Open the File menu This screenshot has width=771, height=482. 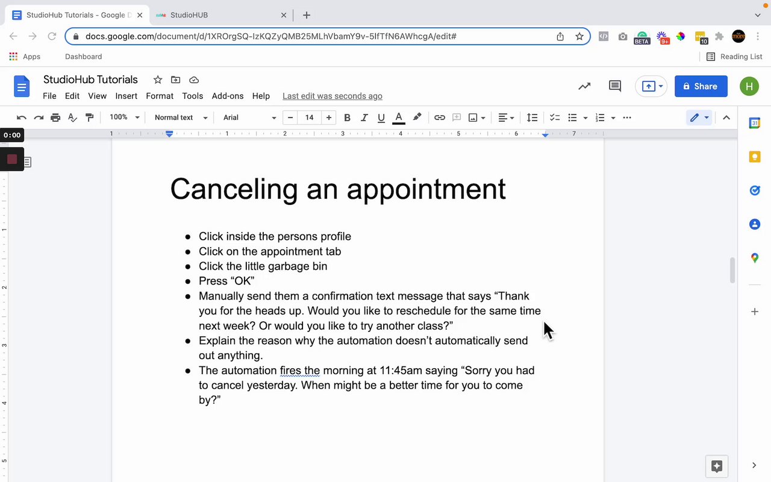(49, 96)
